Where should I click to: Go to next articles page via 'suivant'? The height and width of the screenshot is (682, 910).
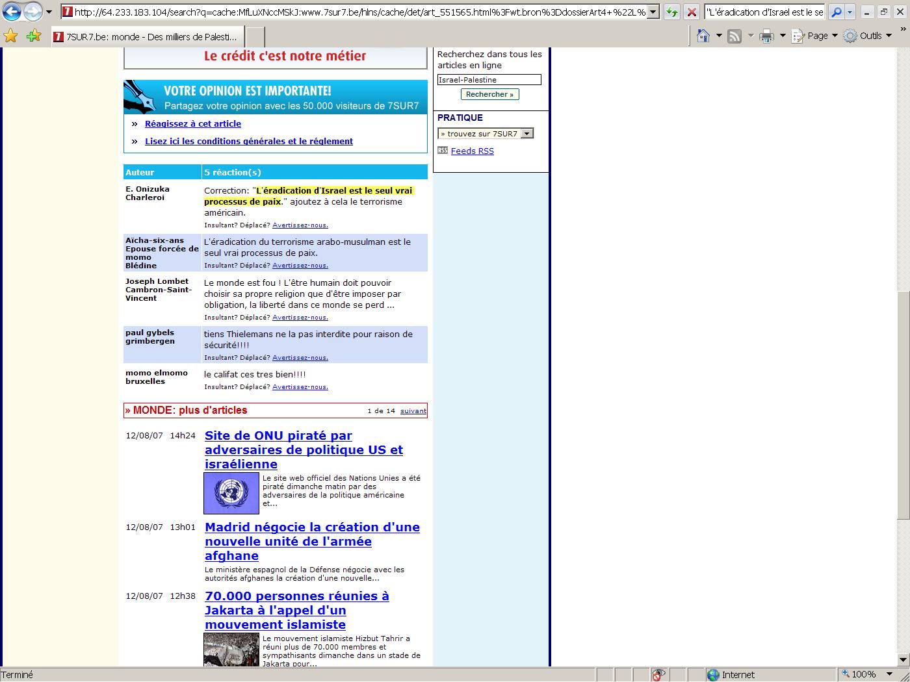[413, 410]
